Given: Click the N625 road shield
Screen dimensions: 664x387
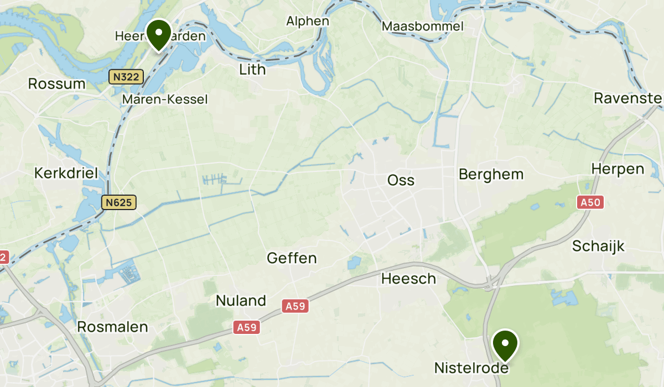Looking at the screenshot, I should pyautogui.click(x=119, y=202).
